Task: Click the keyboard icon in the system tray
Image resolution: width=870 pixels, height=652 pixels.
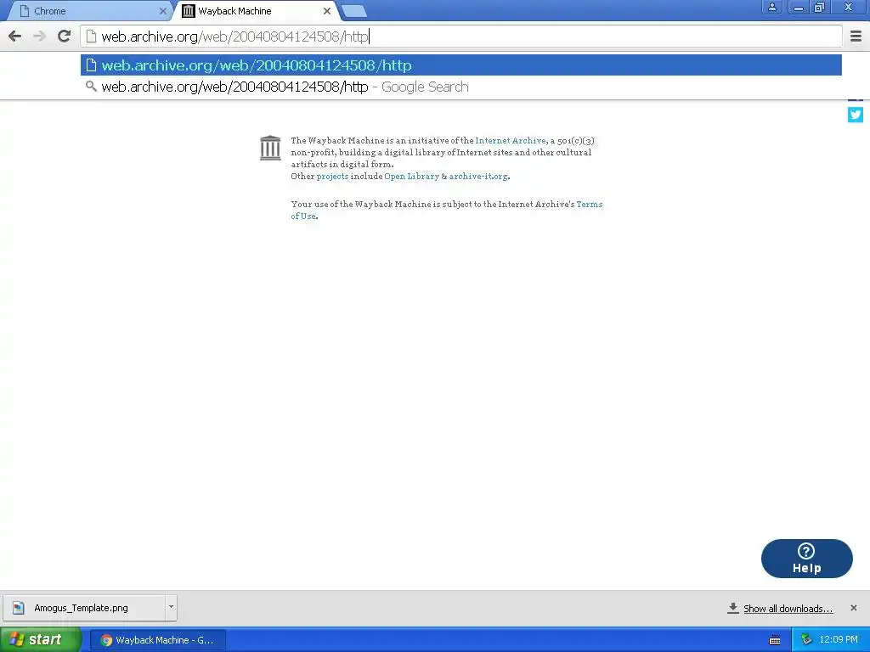Action: (x=775, y=640)
